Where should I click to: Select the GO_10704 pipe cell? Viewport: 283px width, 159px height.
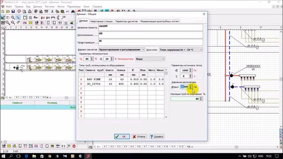coord(94,84)
